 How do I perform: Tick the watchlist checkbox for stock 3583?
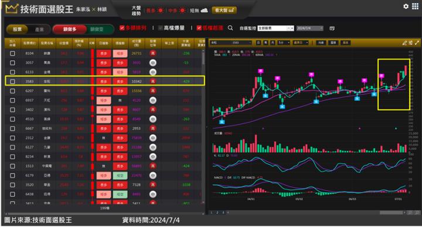click(x=12, y=81)
